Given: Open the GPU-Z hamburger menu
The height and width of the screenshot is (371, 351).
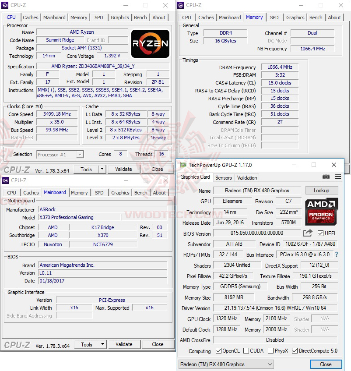Looking at the screenshot, I should click(338, 177).
